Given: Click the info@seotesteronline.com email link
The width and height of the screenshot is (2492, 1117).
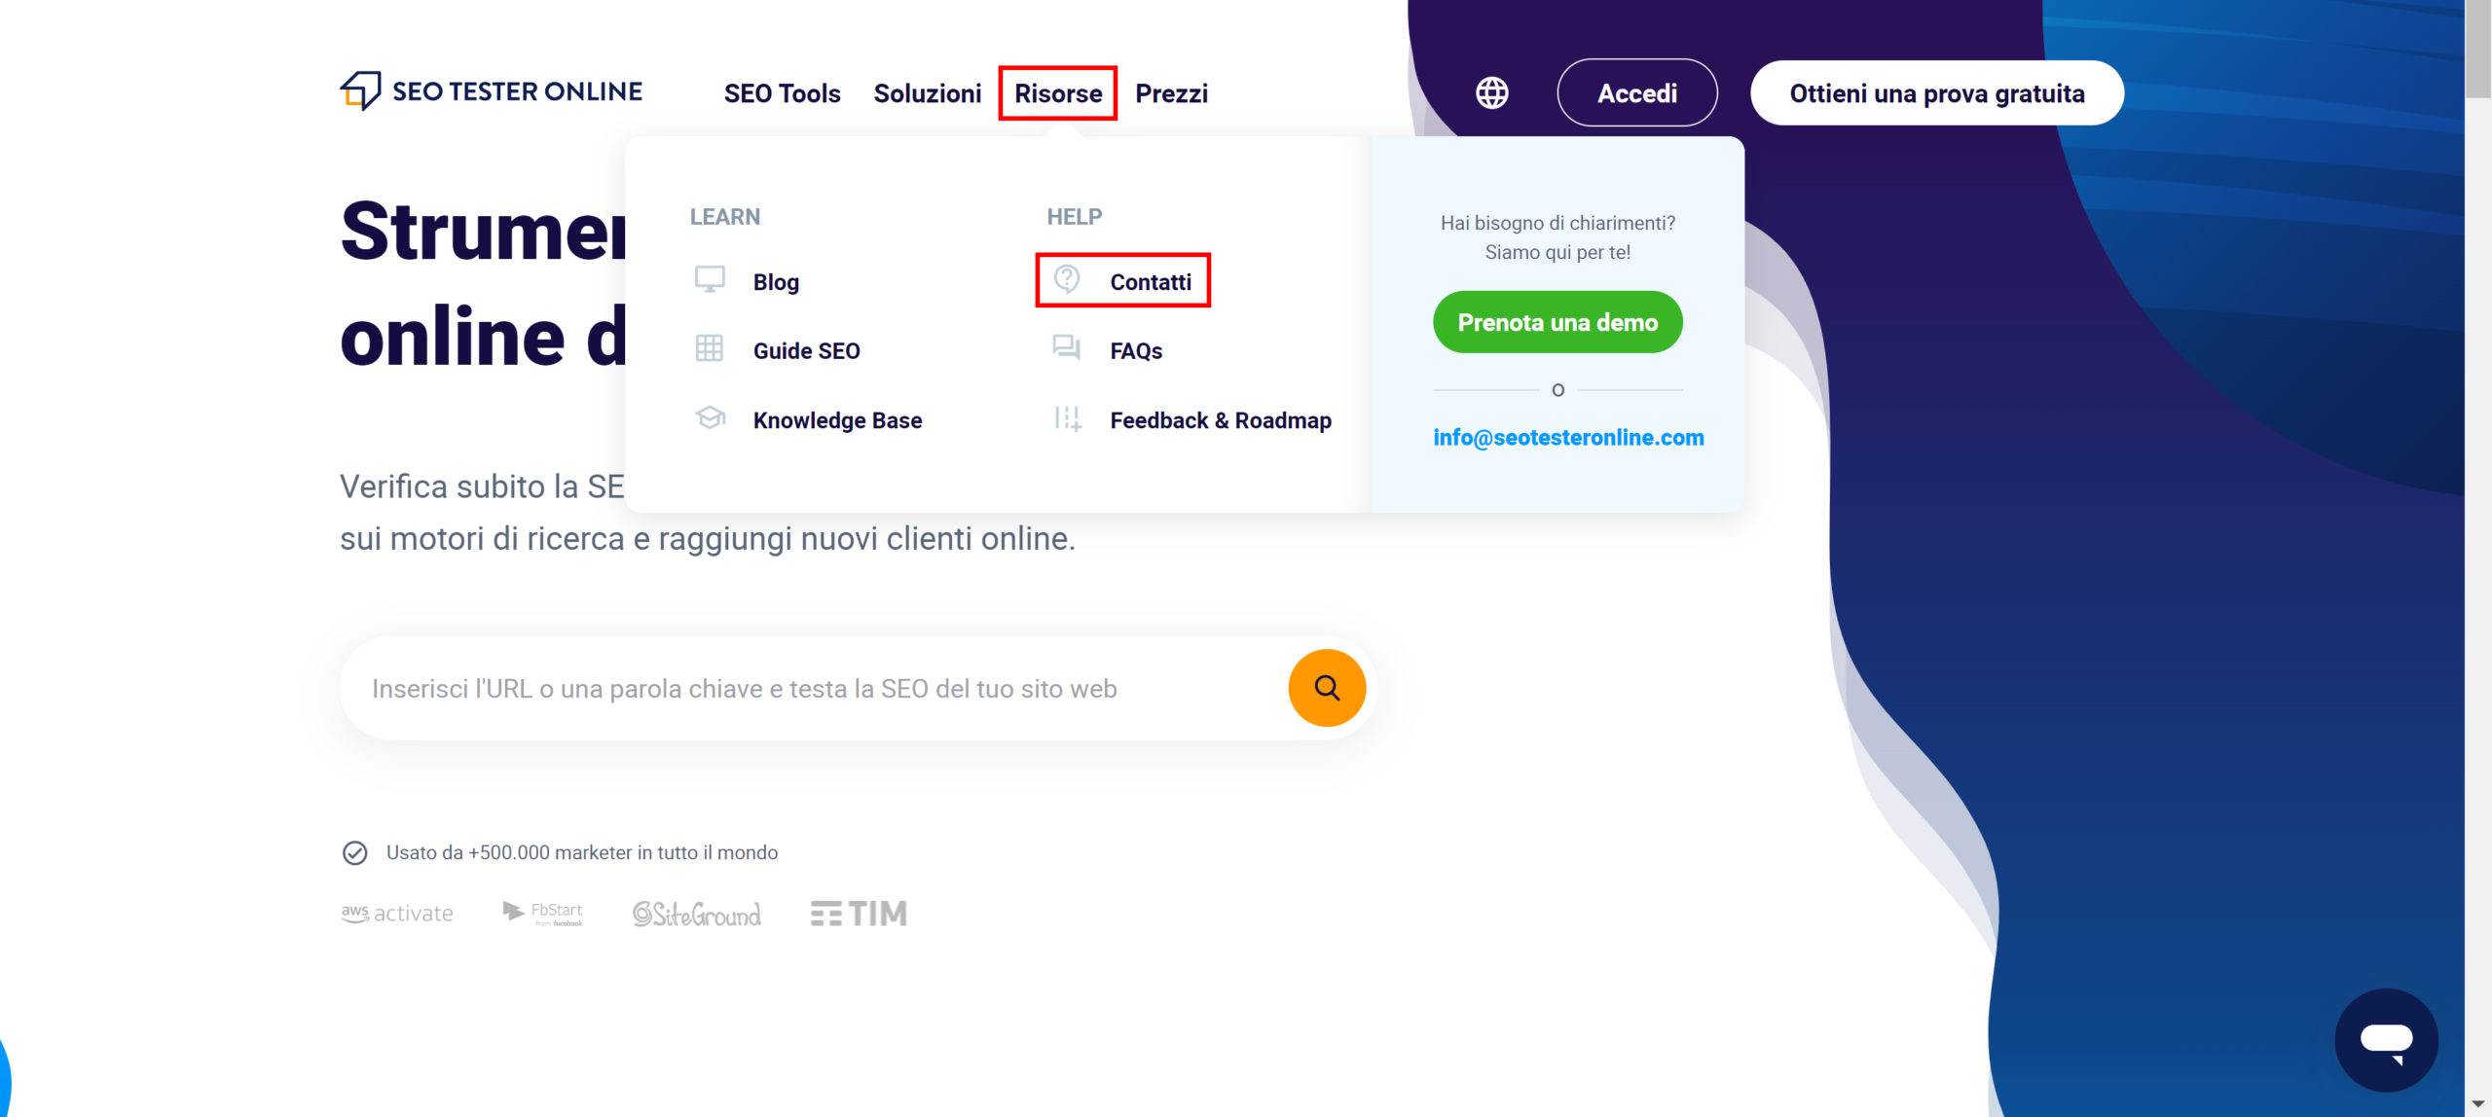Looking at the screenshot, I should [1568, 438].
